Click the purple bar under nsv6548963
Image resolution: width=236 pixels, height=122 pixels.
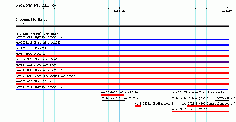[122, 62]
